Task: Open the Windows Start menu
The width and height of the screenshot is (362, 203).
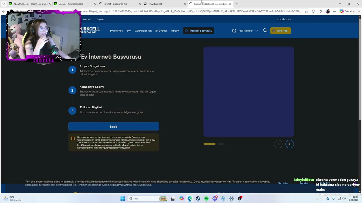Action: coord(122,198)
